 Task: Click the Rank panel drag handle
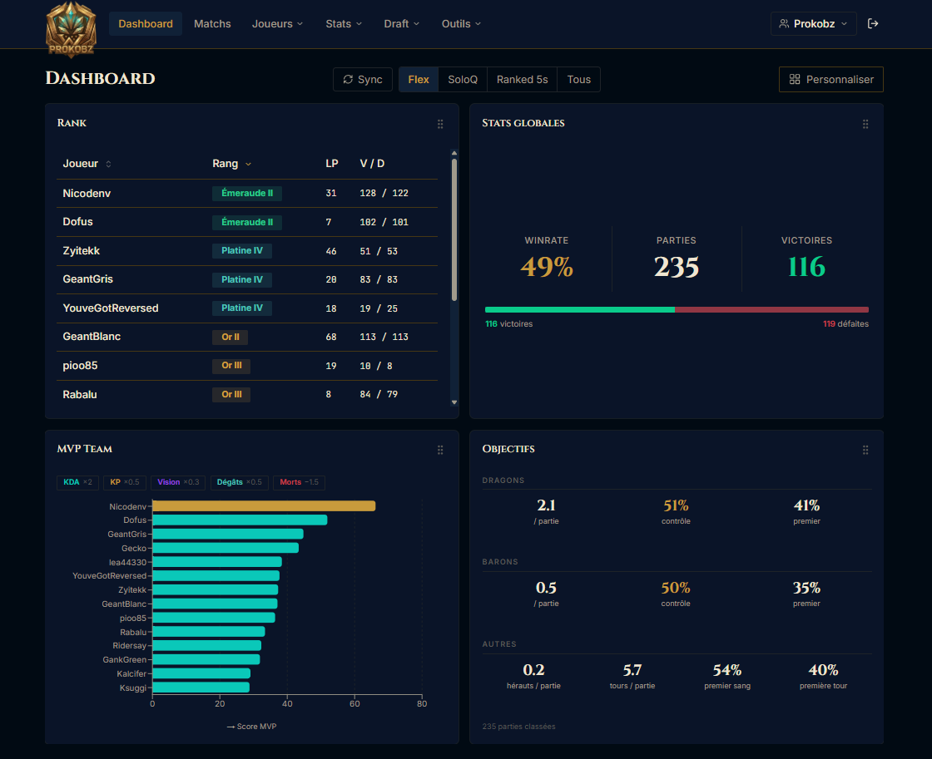tap(440, 124)
